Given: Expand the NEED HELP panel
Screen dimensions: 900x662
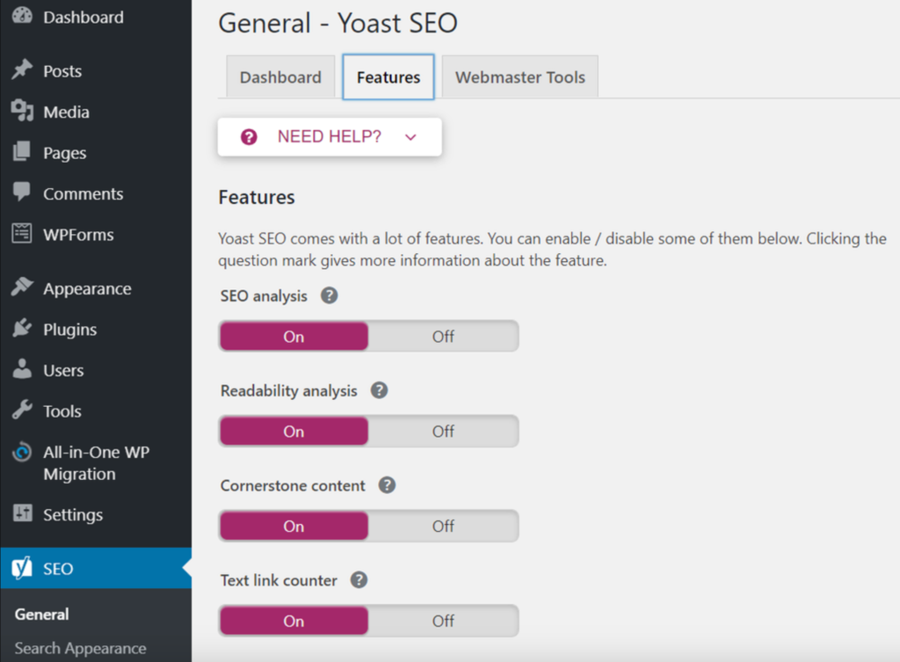Looking at the screenshot, I should (330, 136).
